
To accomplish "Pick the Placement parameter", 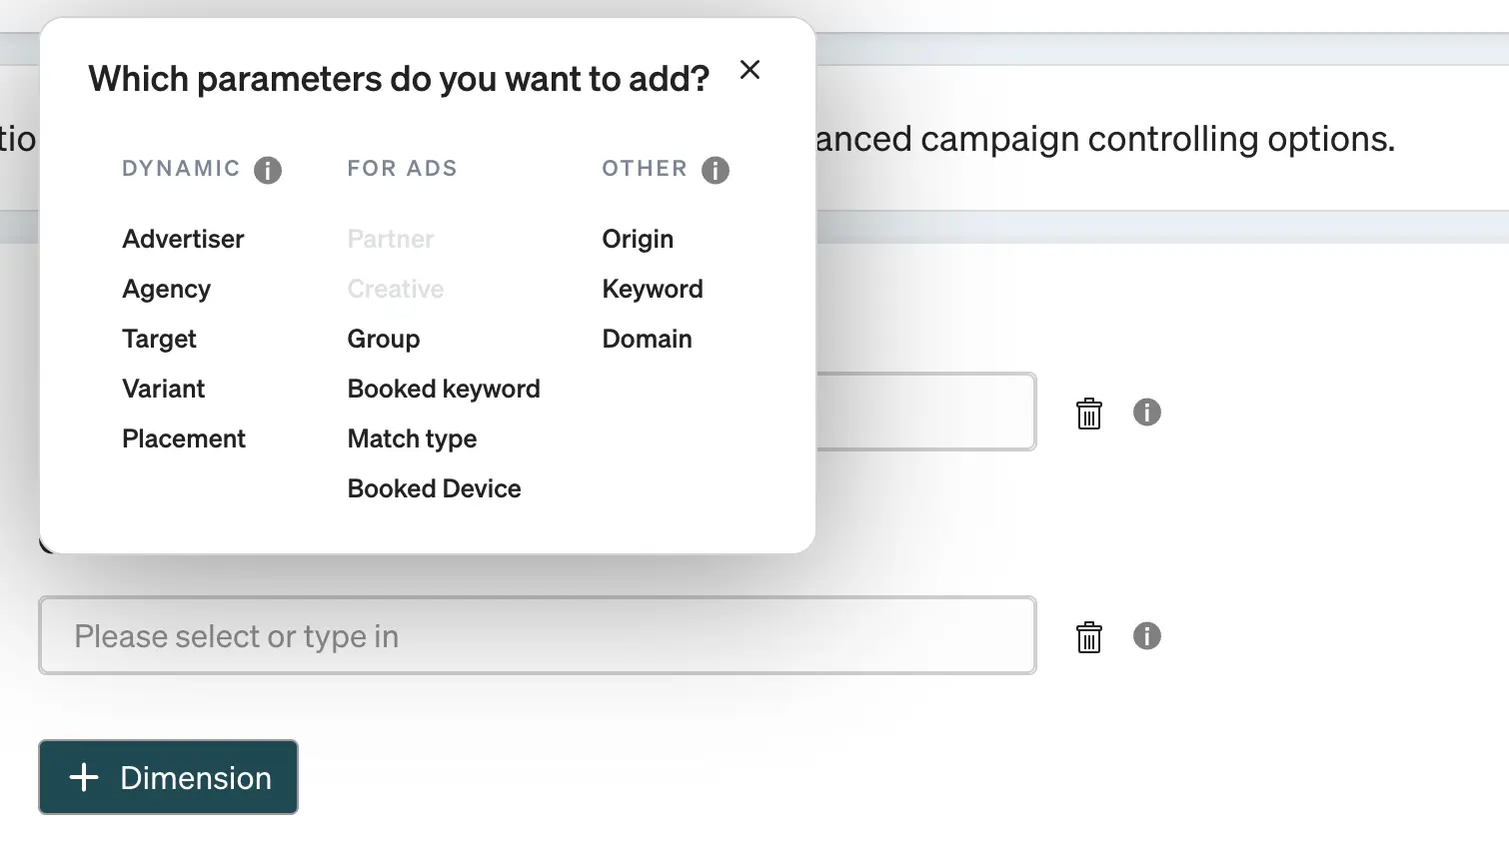I will 184,438.
